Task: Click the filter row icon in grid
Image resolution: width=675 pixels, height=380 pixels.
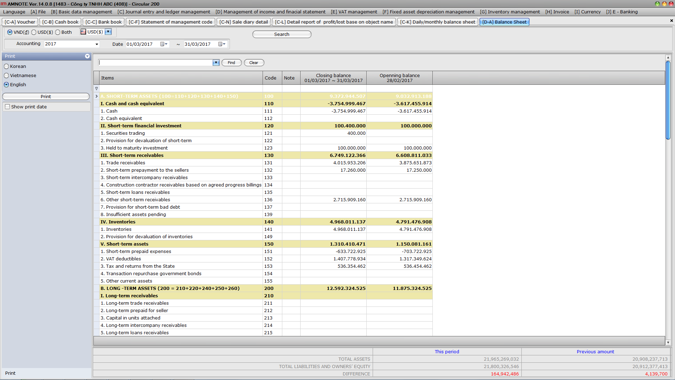Action: pyautogui.click(x=96, y=89)
